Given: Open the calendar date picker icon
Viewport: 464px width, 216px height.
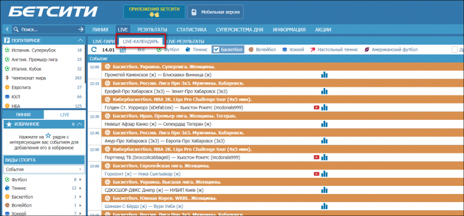Looking at the screenshot, I should 123,50.
